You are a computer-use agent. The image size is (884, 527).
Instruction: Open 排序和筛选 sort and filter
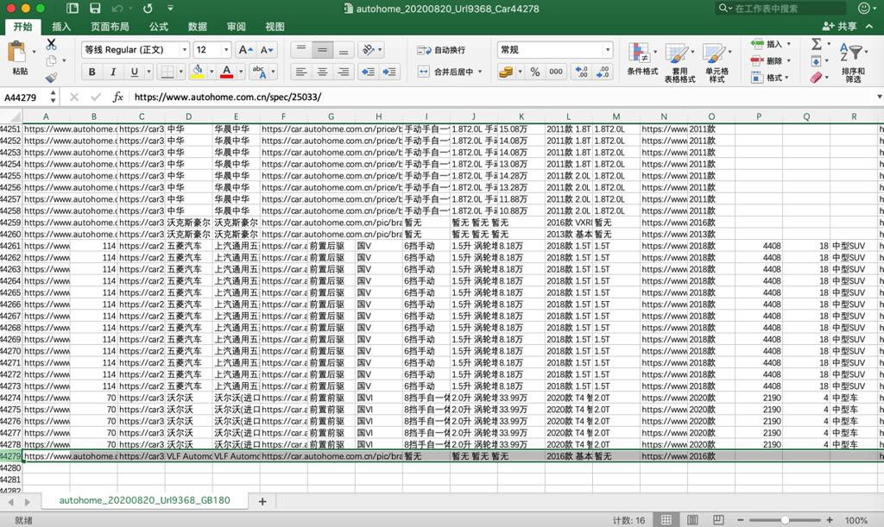point(852,62)
